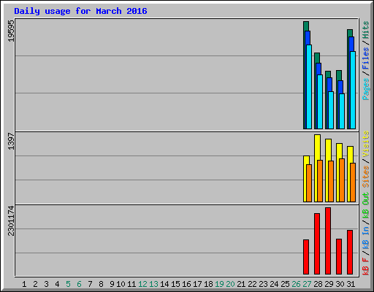Click day label 30 on x-axis

tap(340, 284)
